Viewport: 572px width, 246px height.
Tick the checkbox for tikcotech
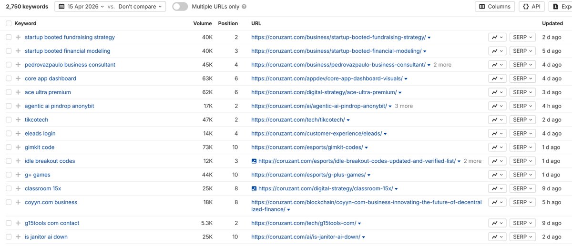tap(9, 120)
